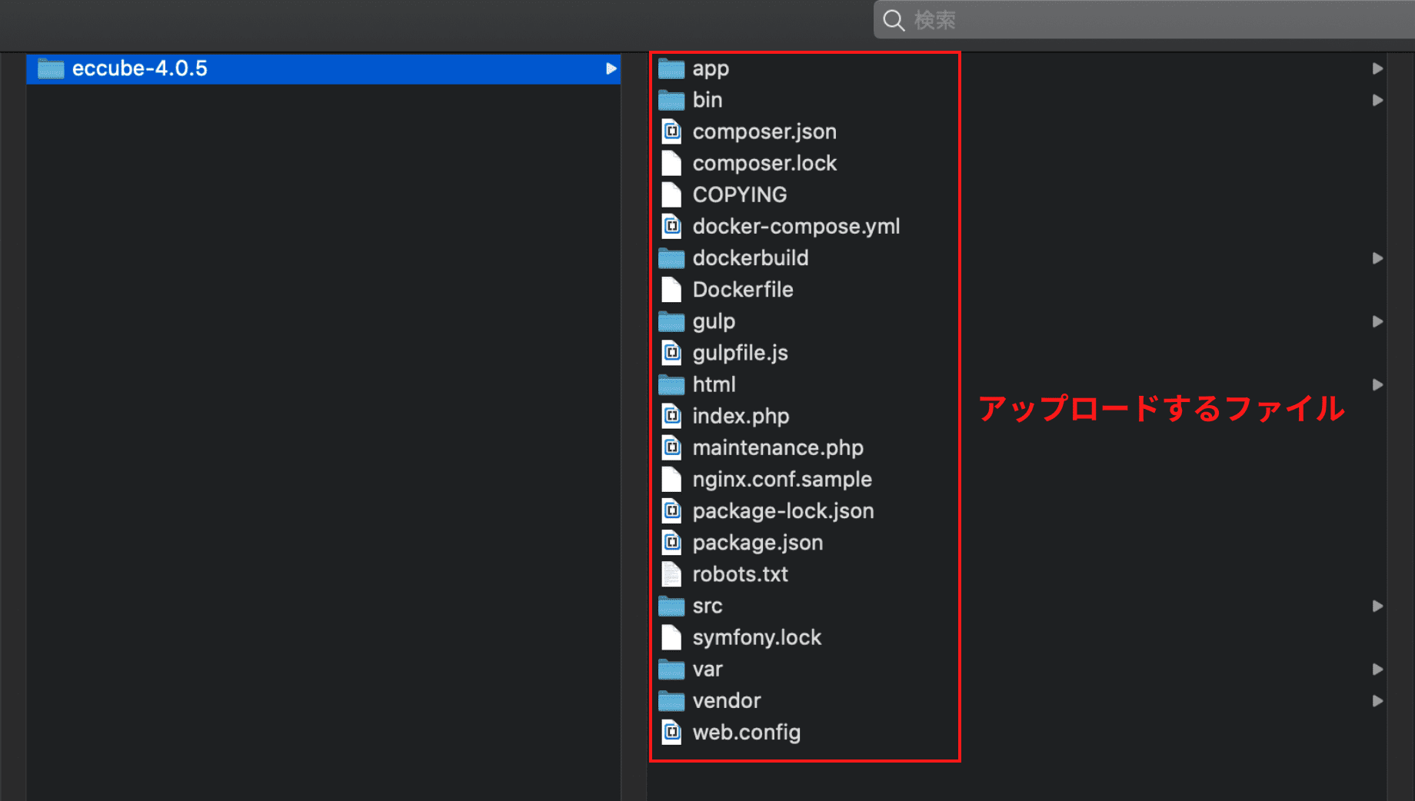Click the Dockerfile document icon
Screen dimensions: 1415x801
671,290
